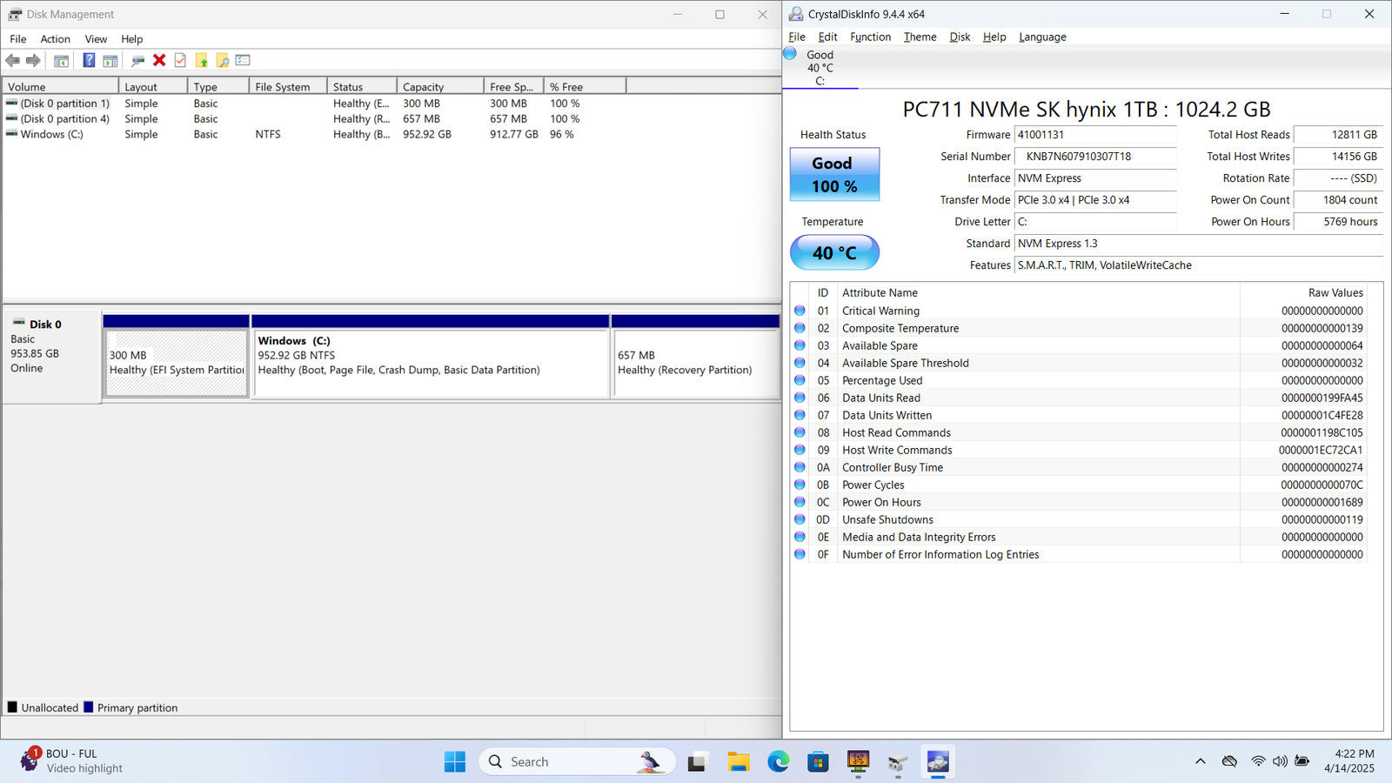Click the checklist settings view icon

point(243,61)
